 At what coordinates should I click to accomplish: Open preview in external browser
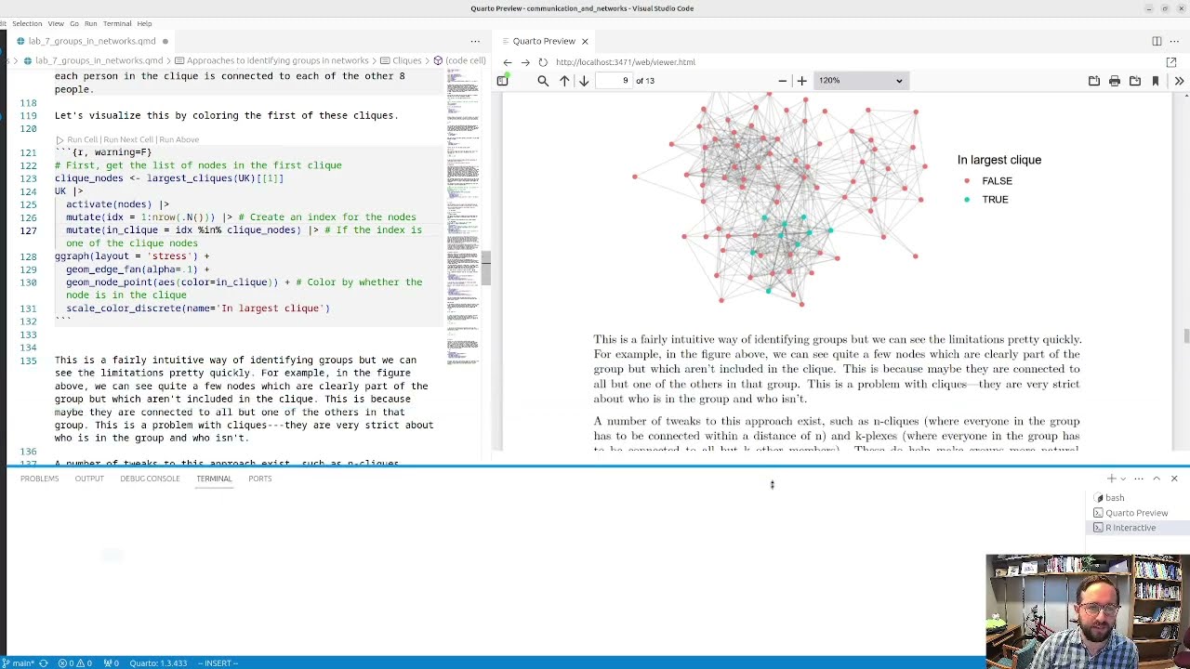tap(1171, 62)
